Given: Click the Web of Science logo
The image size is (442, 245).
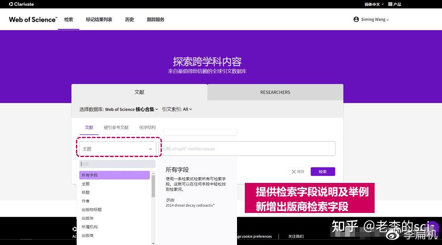Looking at the screenshot, I should point(32,19).
